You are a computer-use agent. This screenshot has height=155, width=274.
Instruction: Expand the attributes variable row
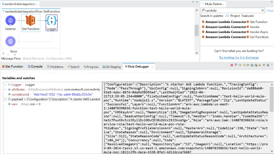click(x=5, y=89)
